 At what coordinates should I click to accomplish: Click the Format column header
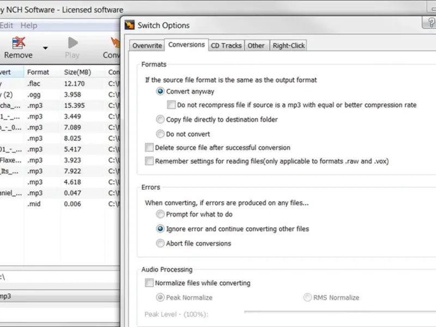pyautogui.click(x=42, y=72)
